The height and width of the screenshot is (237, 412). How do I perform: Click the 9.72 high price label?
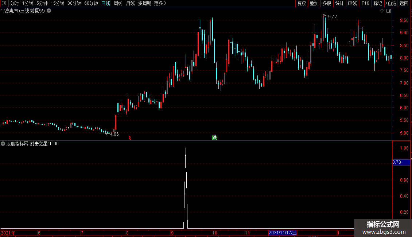[x=333, y=17]
